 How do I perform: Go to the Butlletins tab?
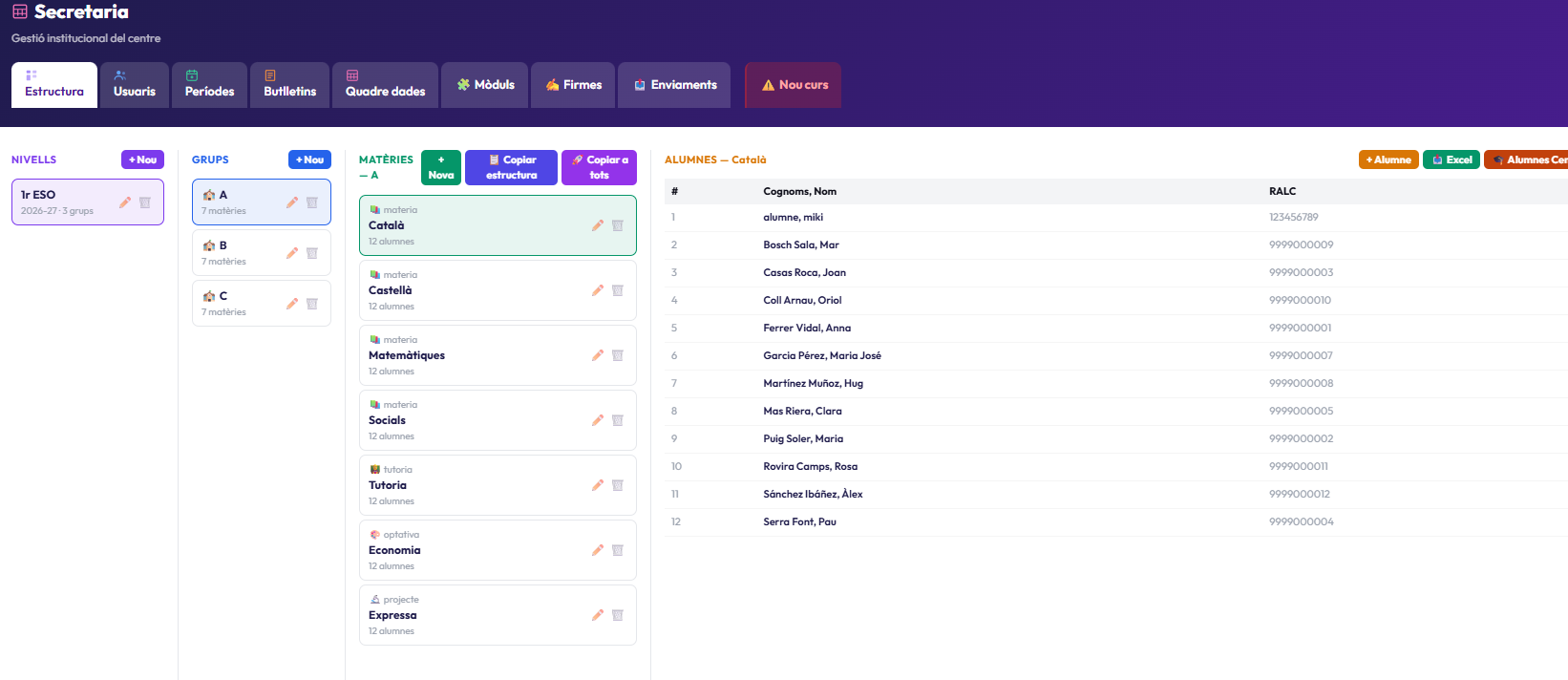pos(290,85)
